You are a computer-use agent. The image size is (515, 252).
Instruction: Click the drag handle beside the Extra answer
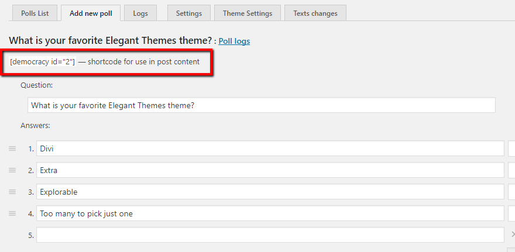12,170
